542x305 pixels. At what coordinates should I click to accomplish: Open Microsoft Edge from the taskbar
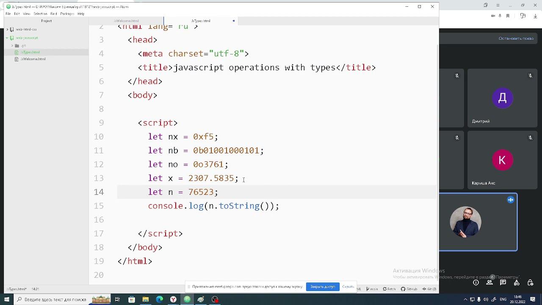coord(159,299)
